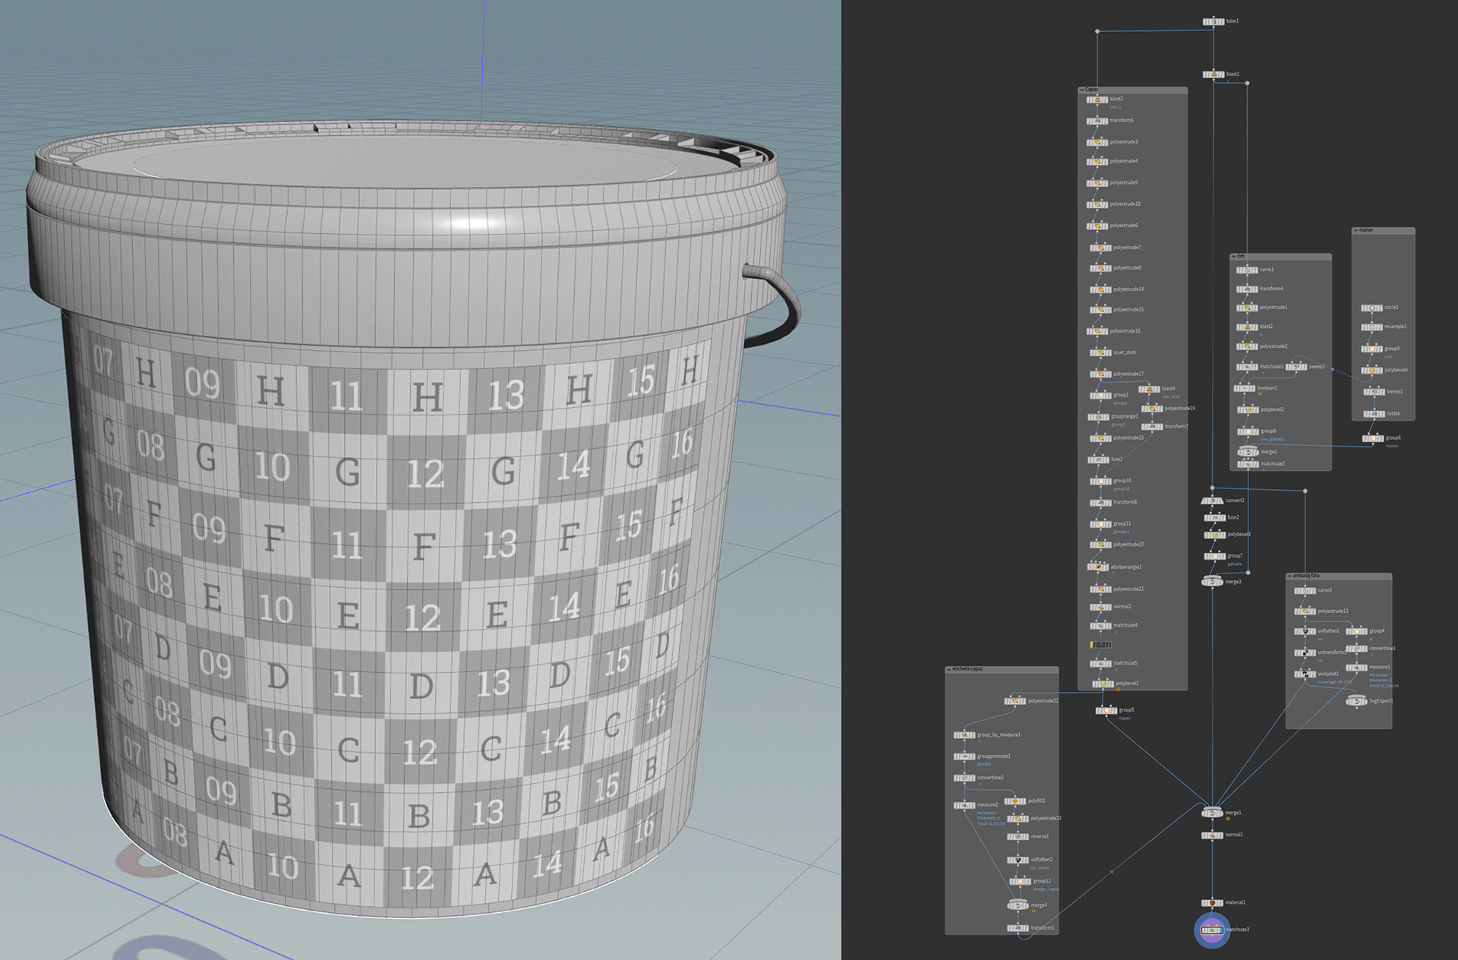Click the boolean1 node in rim box
This screenshot has width=1458, height=960.
(x=1245, y=388)
